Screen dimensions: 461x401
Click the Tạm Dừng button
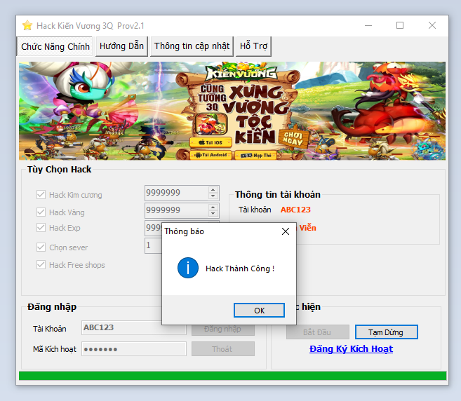pos(387,332)
